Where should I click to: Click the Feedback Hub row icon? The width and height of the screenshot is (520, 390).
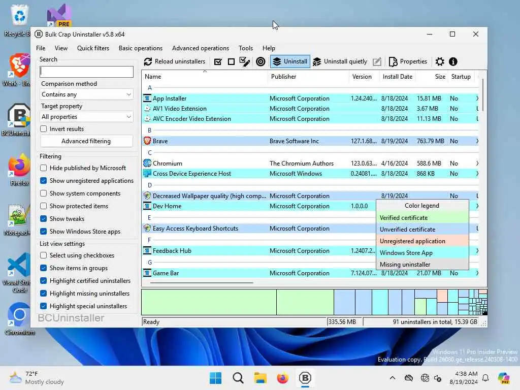pyautogui.click(x=147, y=251)
